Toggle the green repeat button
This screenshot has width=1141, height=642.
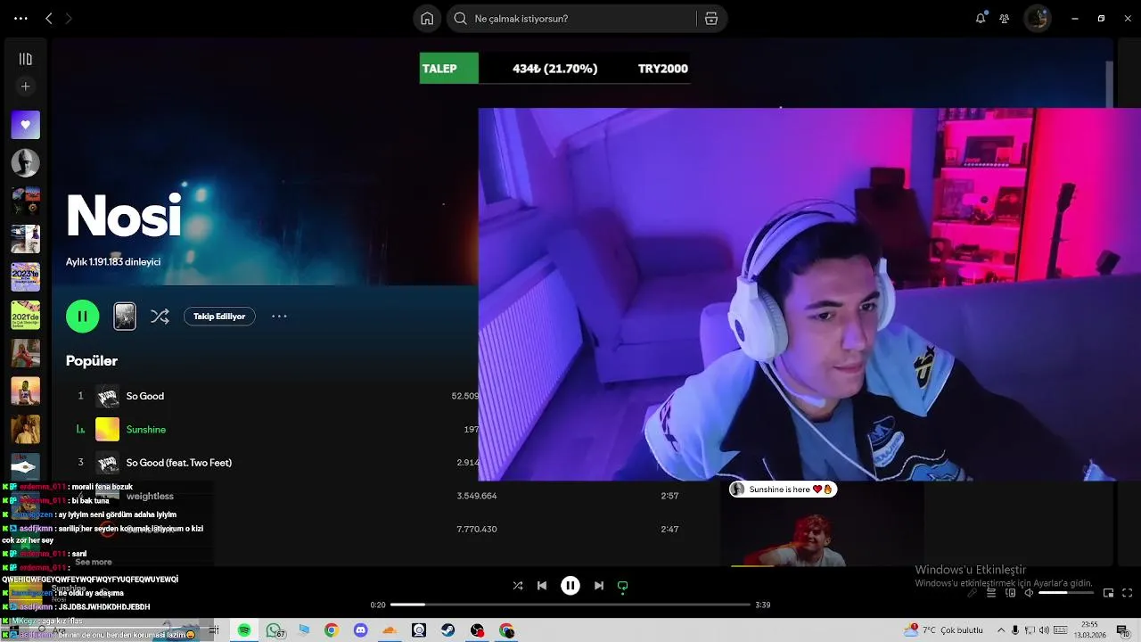tap(623, 586)
